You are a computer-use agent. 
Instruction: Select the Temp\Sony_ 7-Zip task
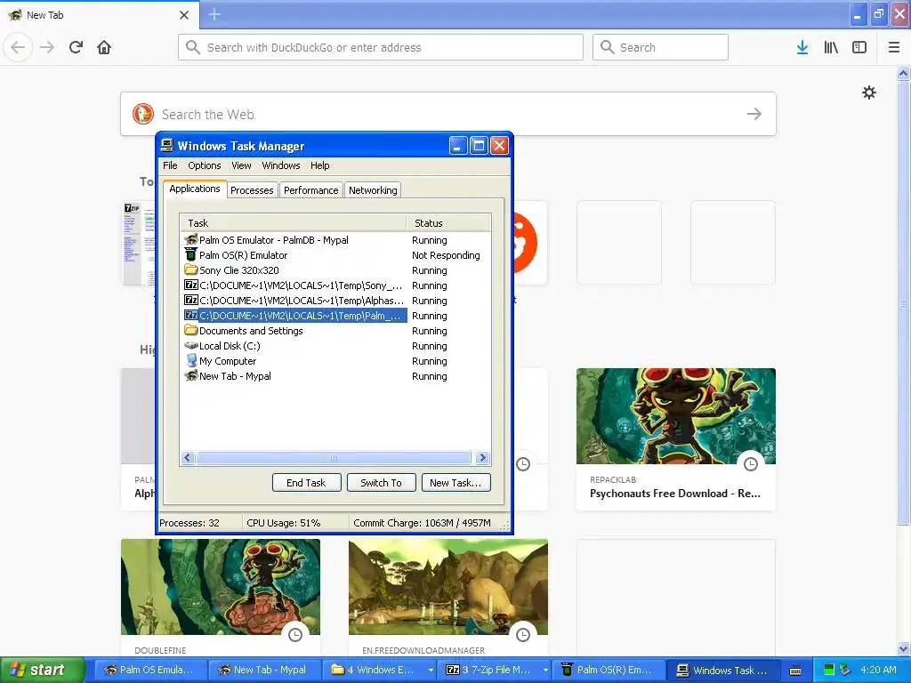[x=294, y=285]
